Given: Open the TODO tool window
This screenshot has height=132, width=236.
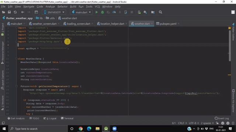Looking at the screenshot, I should click(34, 118).
